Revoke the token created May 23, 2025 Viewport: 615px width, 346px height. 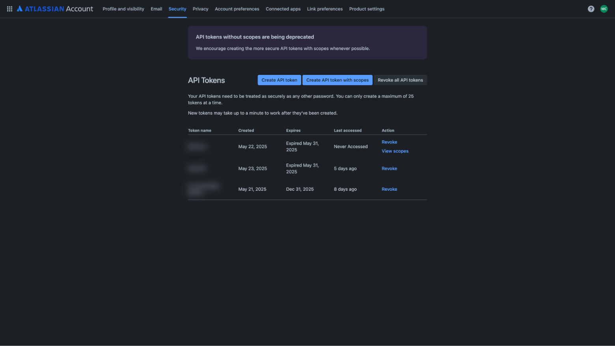[x=389, y=168]
